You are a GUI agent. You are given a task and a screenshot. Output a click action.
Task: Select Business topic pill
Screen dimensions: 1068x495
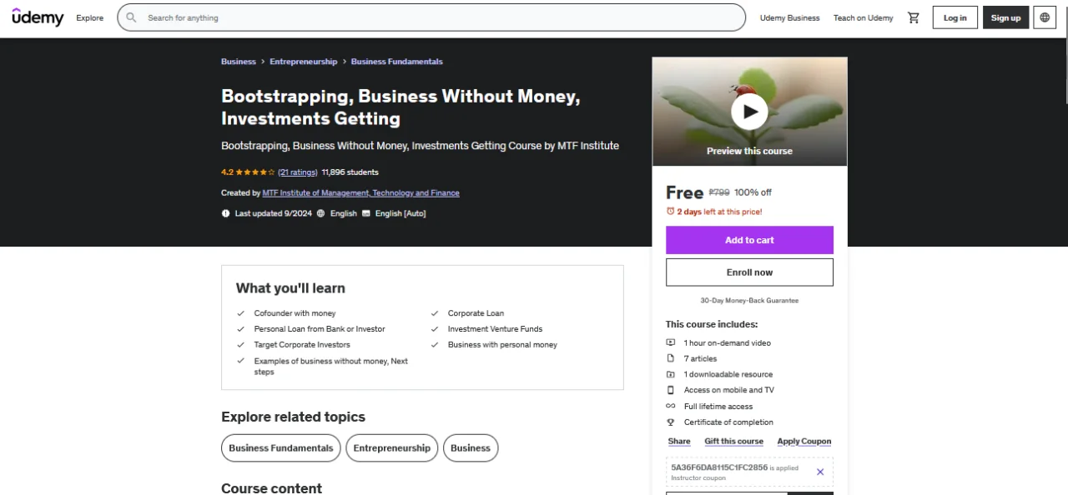471,447
